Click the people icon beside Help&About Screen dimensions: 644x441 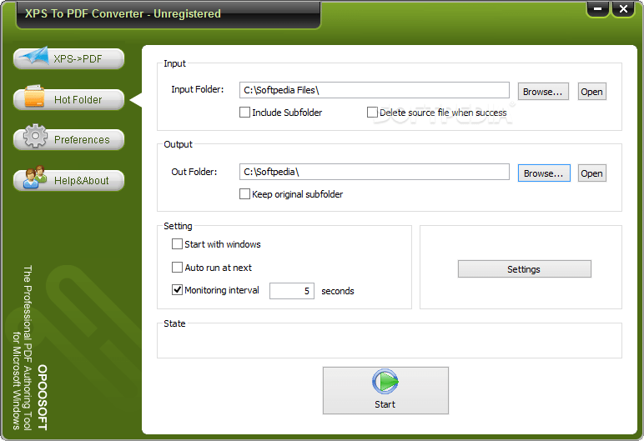(x=35, y=177)
